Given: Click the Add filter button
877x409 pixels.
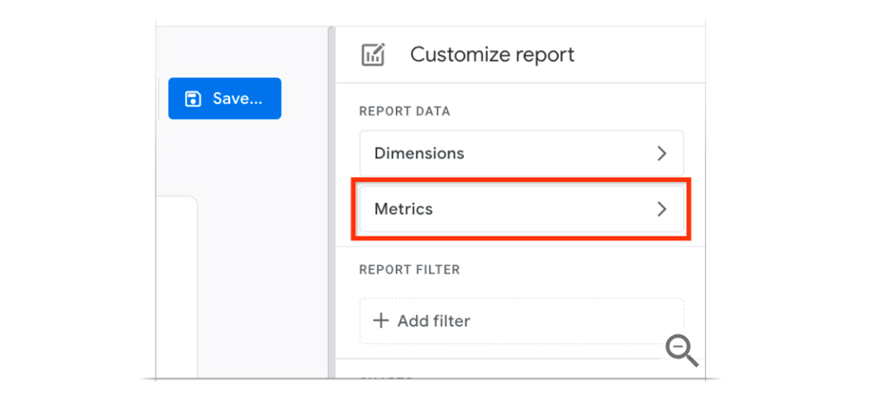Looking at the screenshot, I should pos(521,320).
